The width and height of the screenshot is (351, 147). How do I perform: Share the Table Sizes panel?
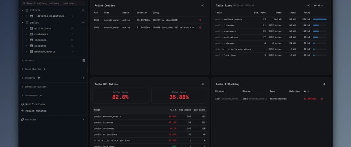pyautogui.click(x=309, y=6)
